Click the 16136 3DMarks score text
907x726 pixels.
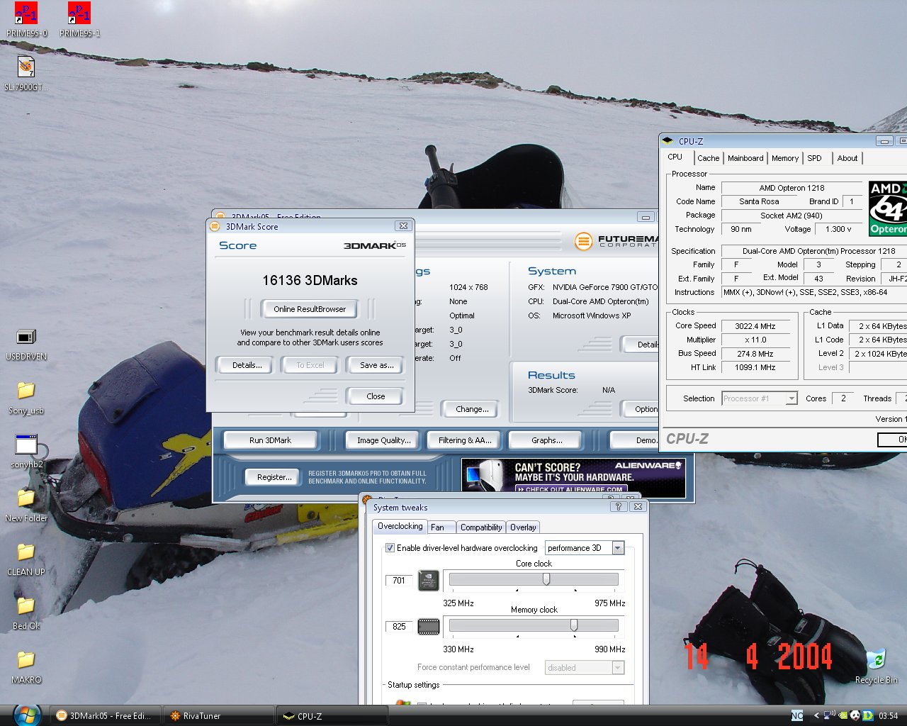pos(310,280)
